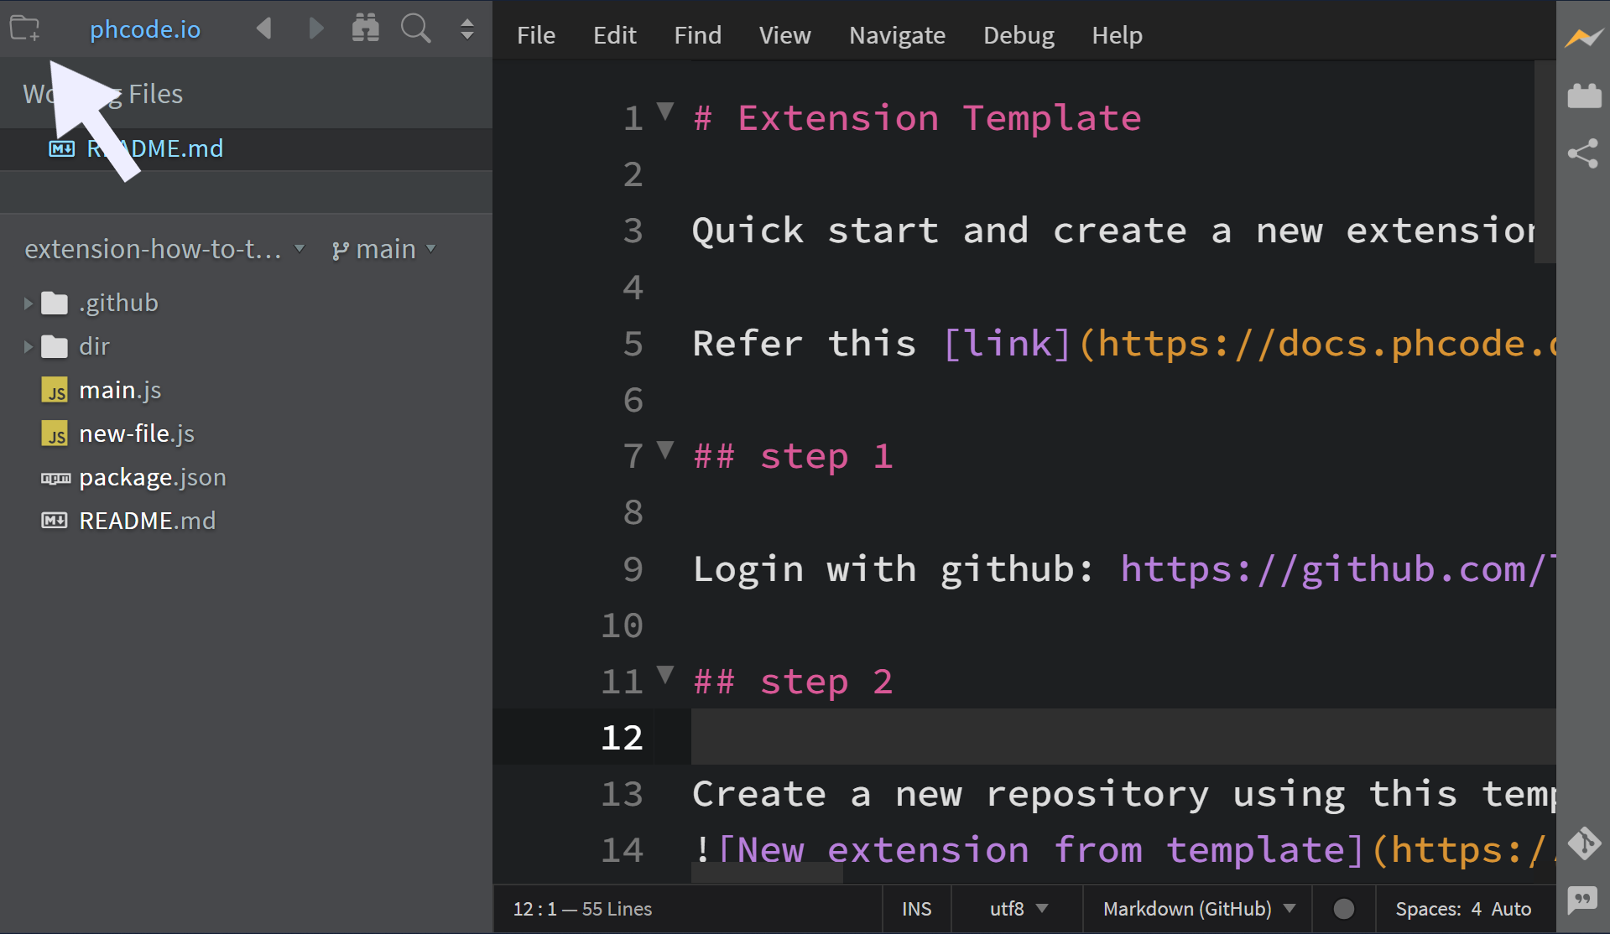The height and width of the screenshot is (934, 1610).
Task: Click the "## step 2" heading text
Action: pyautogui.click(x=793, y=682)
